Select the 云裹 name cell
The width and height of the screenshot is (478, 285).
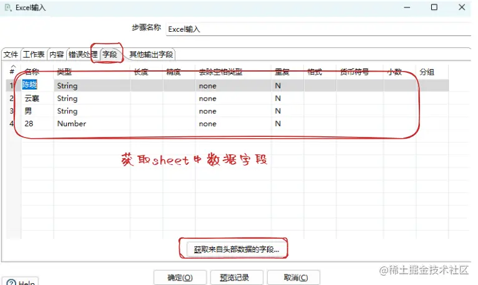37,98
